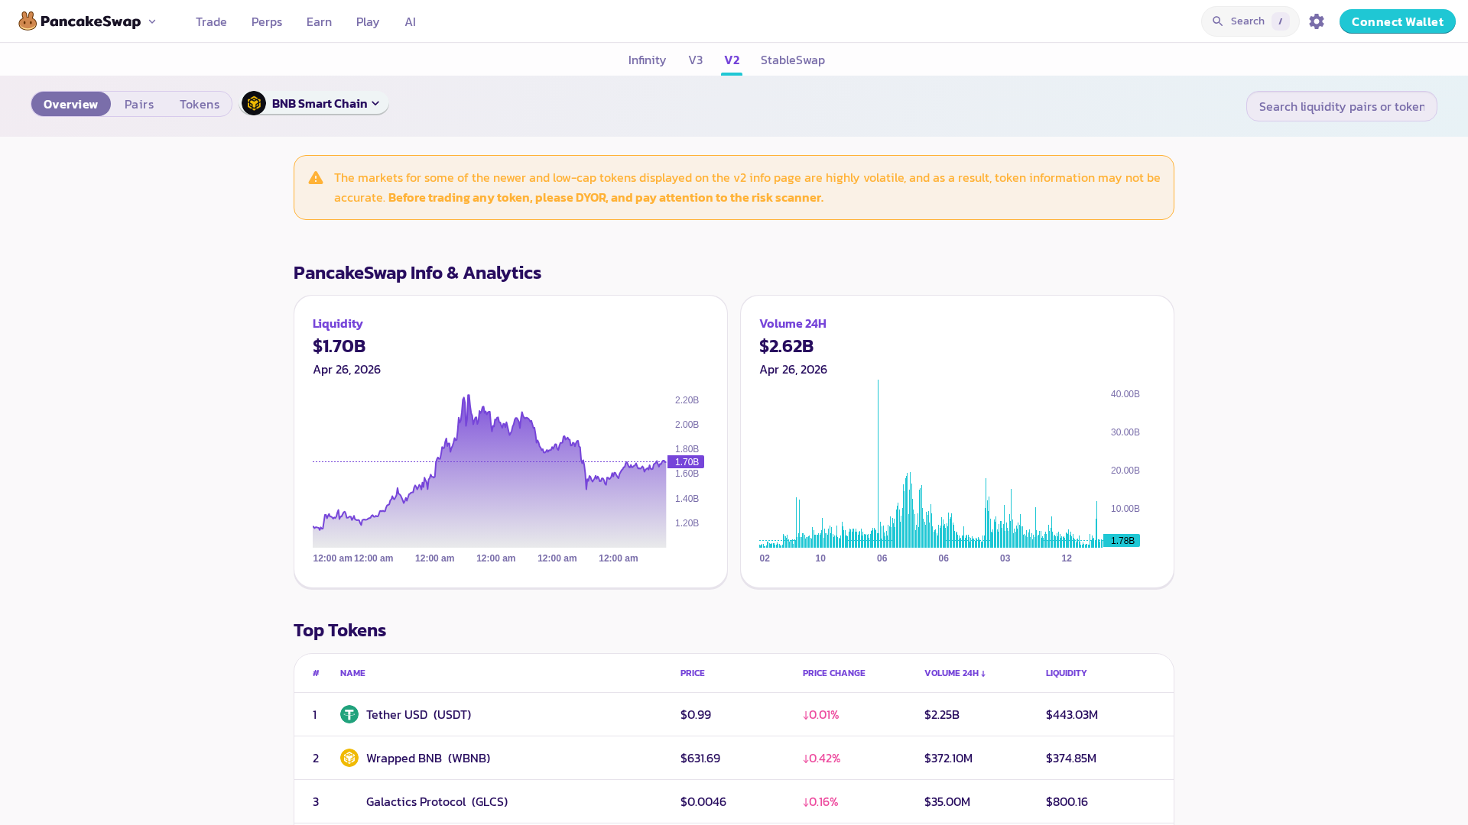Image resolution: width=1468 pixels, height=825 pixels.
Task: Click the top Search box
Action: pos(1250,21)
